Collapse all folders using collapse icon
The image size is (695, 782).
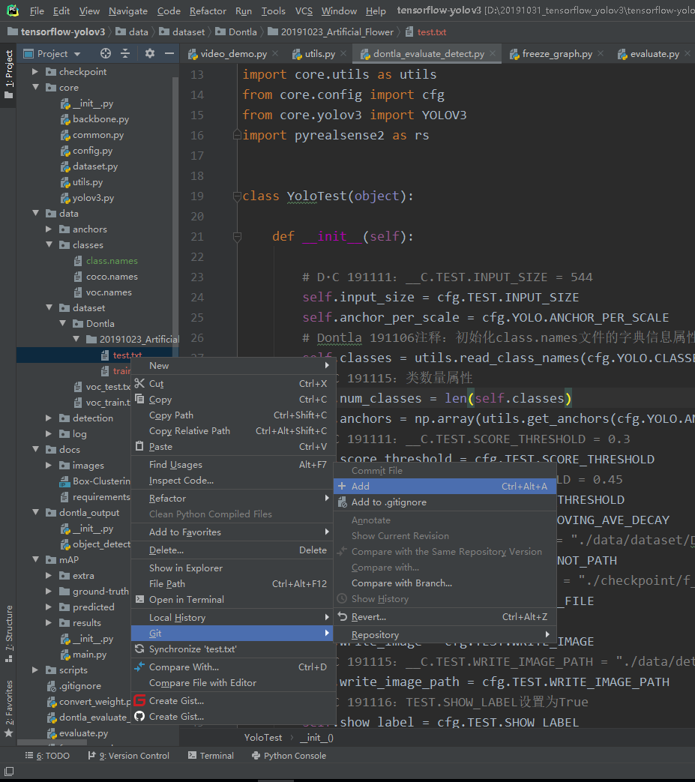127,53
